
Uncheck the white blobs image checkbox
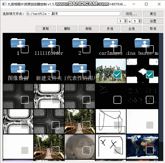[150, 75]
